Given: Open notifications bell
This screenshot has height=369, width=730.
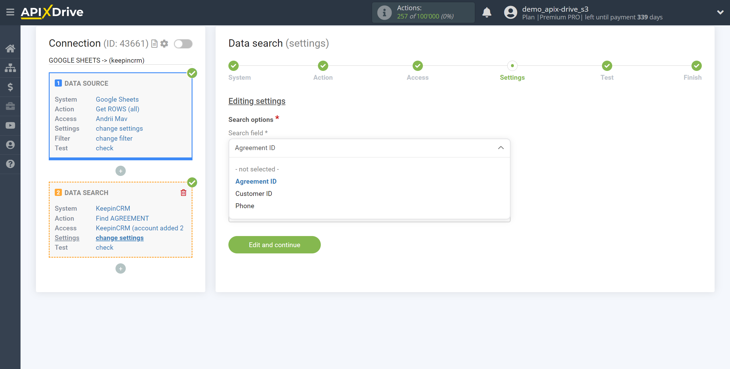Looking at the screenshot, I should pos(487,13).
